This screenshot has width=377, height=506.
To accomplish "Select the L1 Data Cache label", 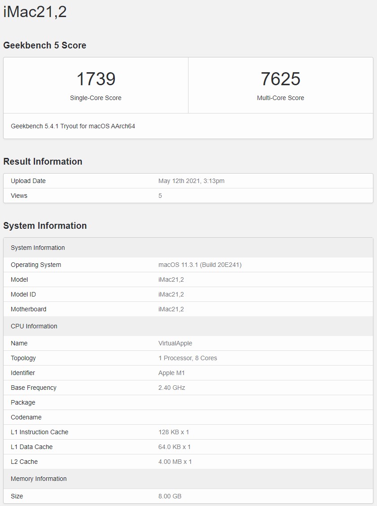I will [x=31, y=447].
